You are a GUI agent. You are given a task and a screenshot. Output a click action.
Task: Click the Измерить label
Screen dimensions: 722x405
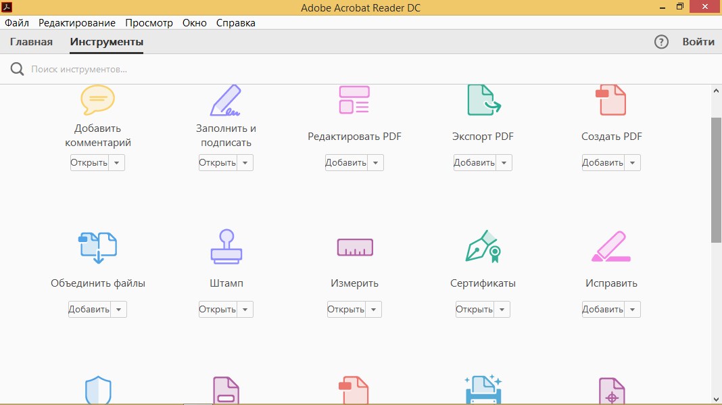354,283
